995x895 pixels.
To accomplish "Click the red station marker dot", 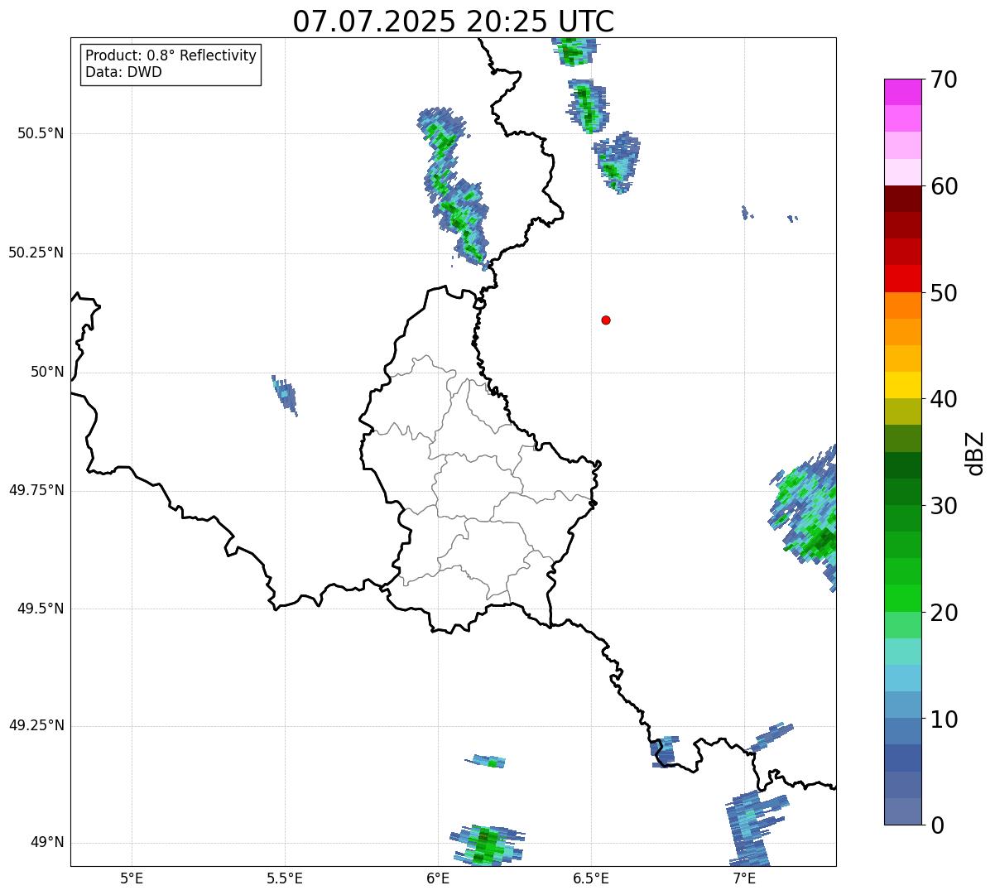I will pyautogui.click(x=606, y=320).
